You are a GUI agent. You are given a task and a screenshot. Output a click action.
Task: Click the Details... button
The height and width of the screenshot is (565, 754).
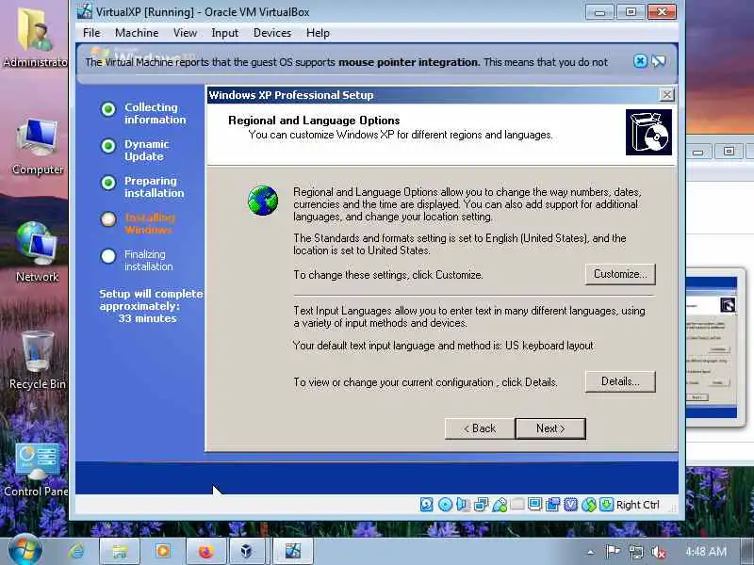620,381
